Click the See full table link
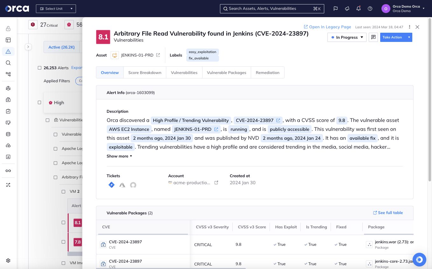 [388, 213]
